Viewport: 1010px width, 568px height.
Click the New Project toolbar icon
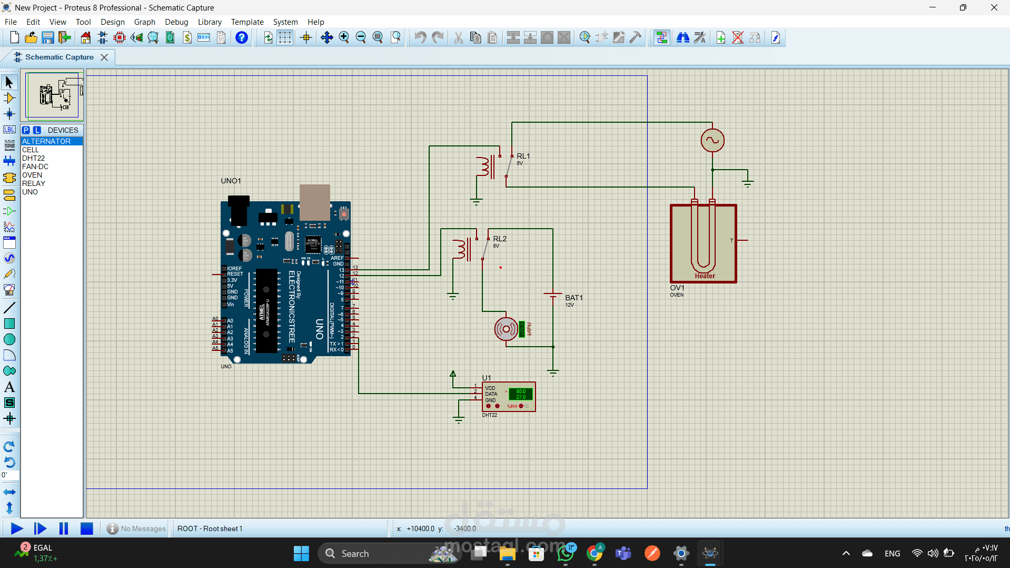pos(15,37)
